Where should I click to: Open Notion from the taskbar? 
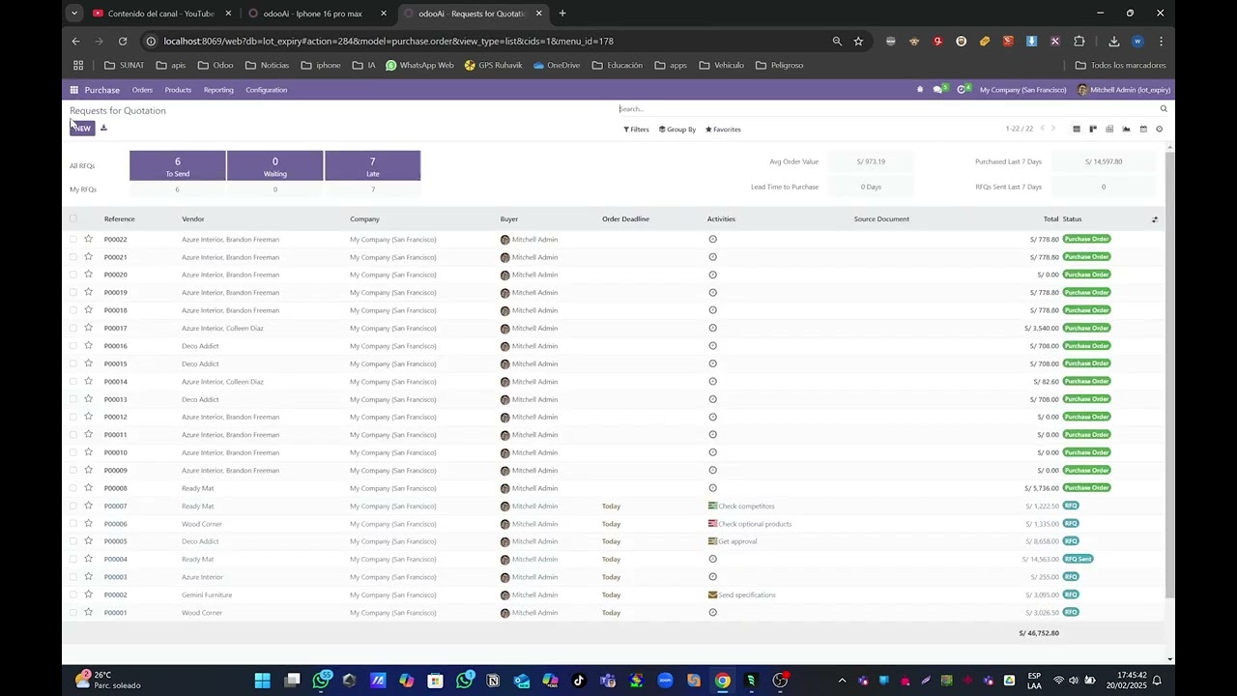(x=493, y=681)
